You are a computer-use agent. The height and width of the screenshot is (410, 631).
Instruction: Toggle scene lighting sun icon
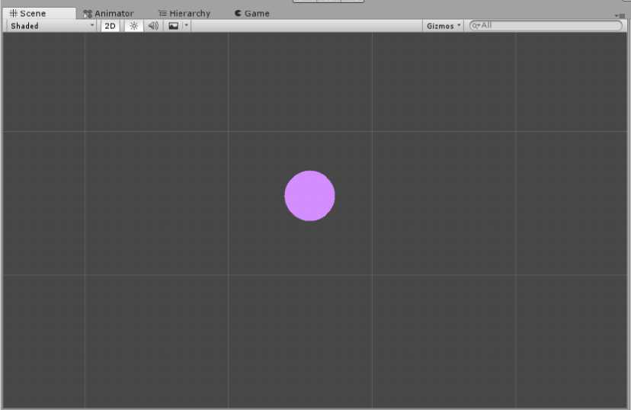(x=134, y=26)
